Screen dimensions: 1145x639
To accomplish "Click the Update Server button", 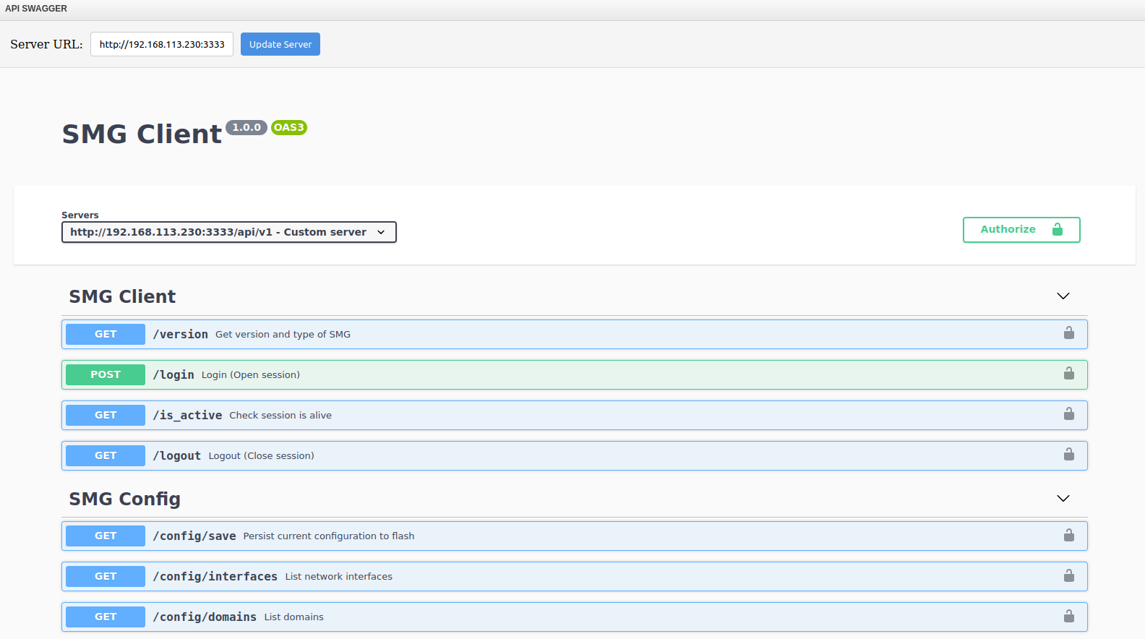I will click(x=280, y=44).
